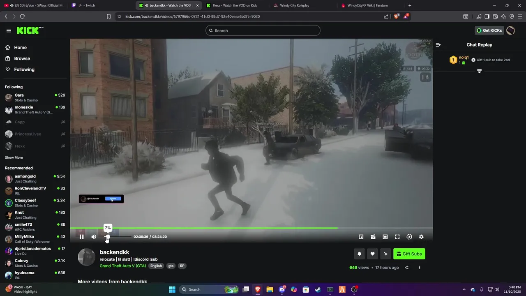Viewport: 526px width, 296px height.
Task: Toggle theater mode in video player
Action: [385, 237]
